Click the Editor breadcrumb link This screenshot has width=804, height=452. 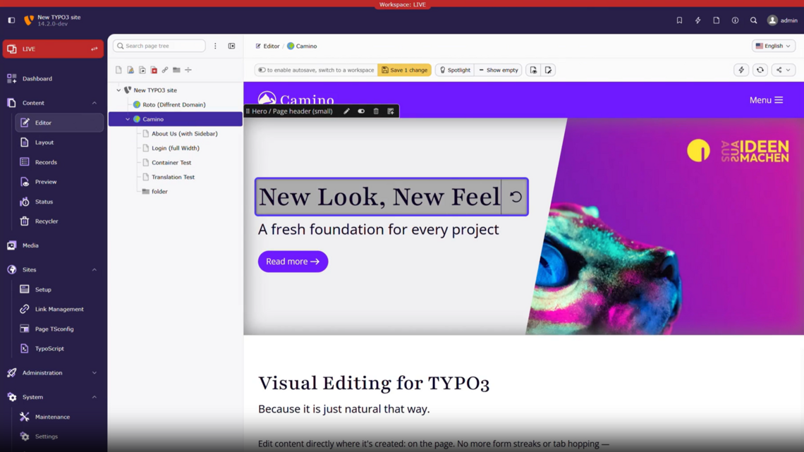pyautogui.click(x=268, y=46)
